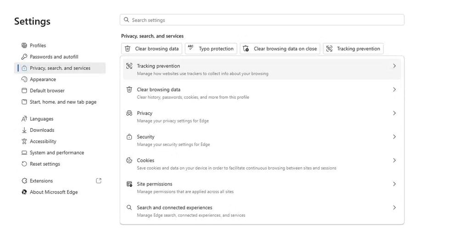Click trash icon in Clear browsing data row
This screenshot has height=230, width=459.
point(129,90)
